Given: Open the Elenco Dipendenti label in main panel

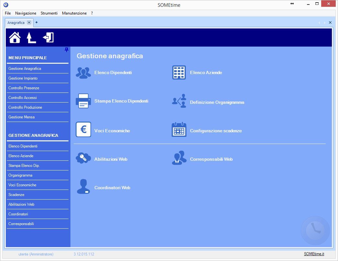Looking at the screenshot, I should (x=113, y=73).
